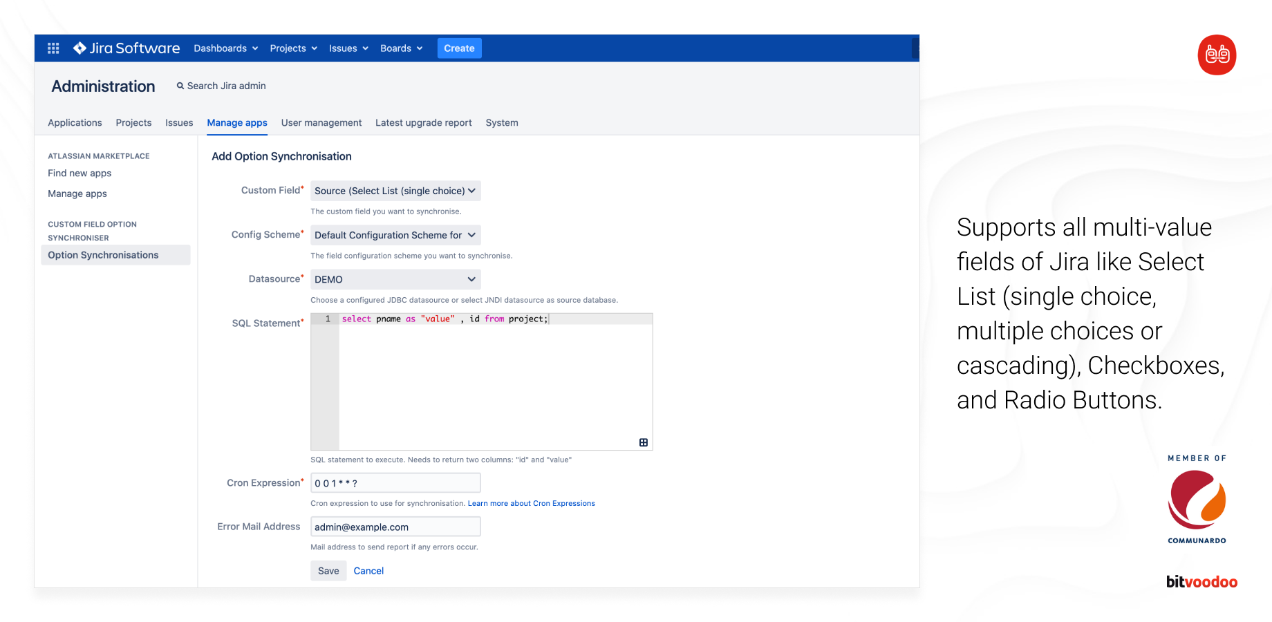Image resolution: width=1272 pixels, height=622 pixels.
Task: Open the Projects dropdown in top bar
Action: pos(294,48)
